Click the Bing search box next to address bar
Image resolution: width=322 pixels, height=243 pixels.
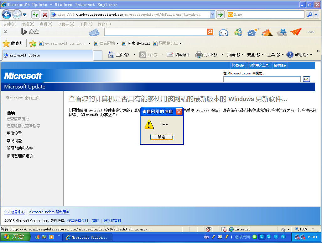click(266, 14)
